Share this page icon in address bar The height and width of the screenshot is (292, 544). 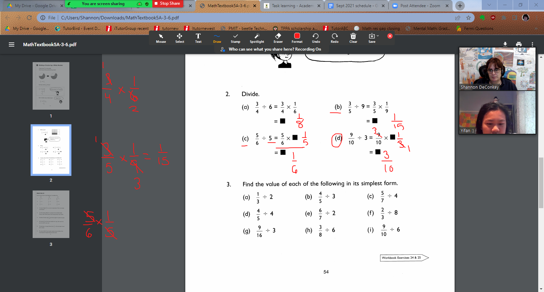pyautogui.click(x=458, y=18)
